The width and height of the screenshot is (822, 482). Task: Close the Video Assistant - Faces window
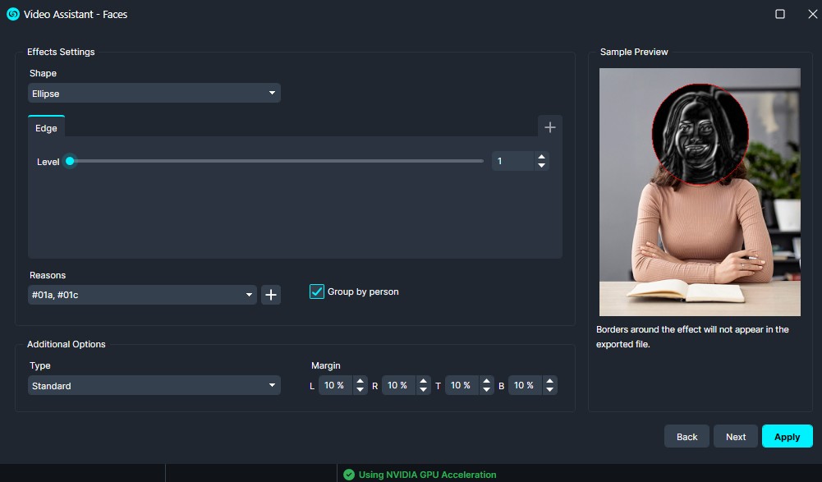(x=813, y=14)
